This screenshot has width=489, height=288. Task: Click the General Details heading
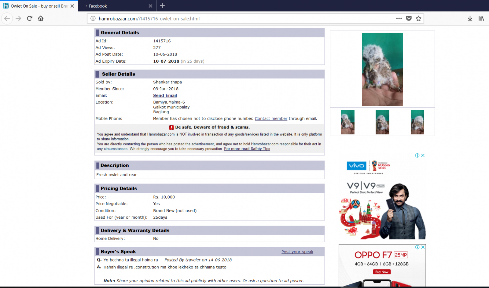point(120,33)
